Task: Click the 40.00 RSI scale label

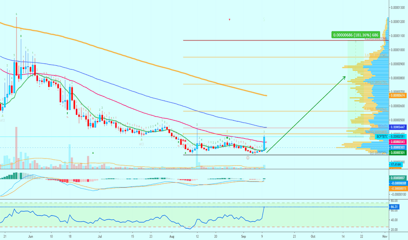Action: tap(394, 220)
